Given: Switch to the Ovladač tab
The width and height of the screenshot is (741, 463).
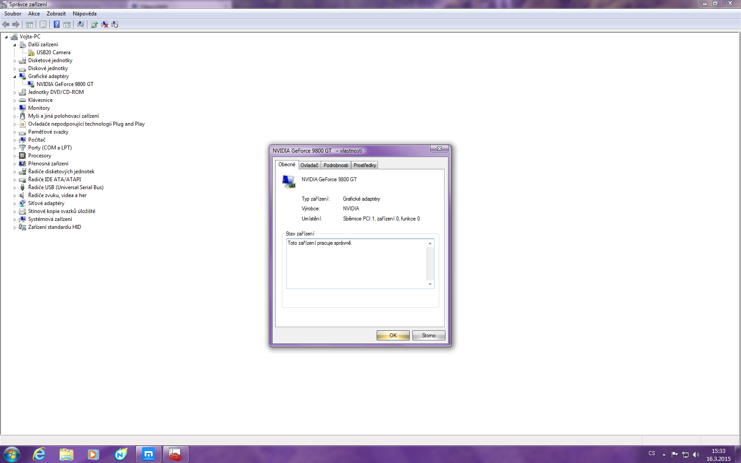Looking at the screenshot, I should click(x=309, y=165).
